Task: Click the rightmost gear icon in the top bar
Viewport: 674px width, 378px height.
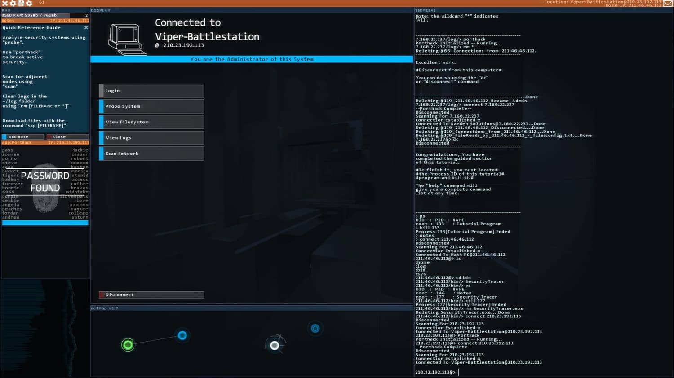Action: tap(29, 3)
